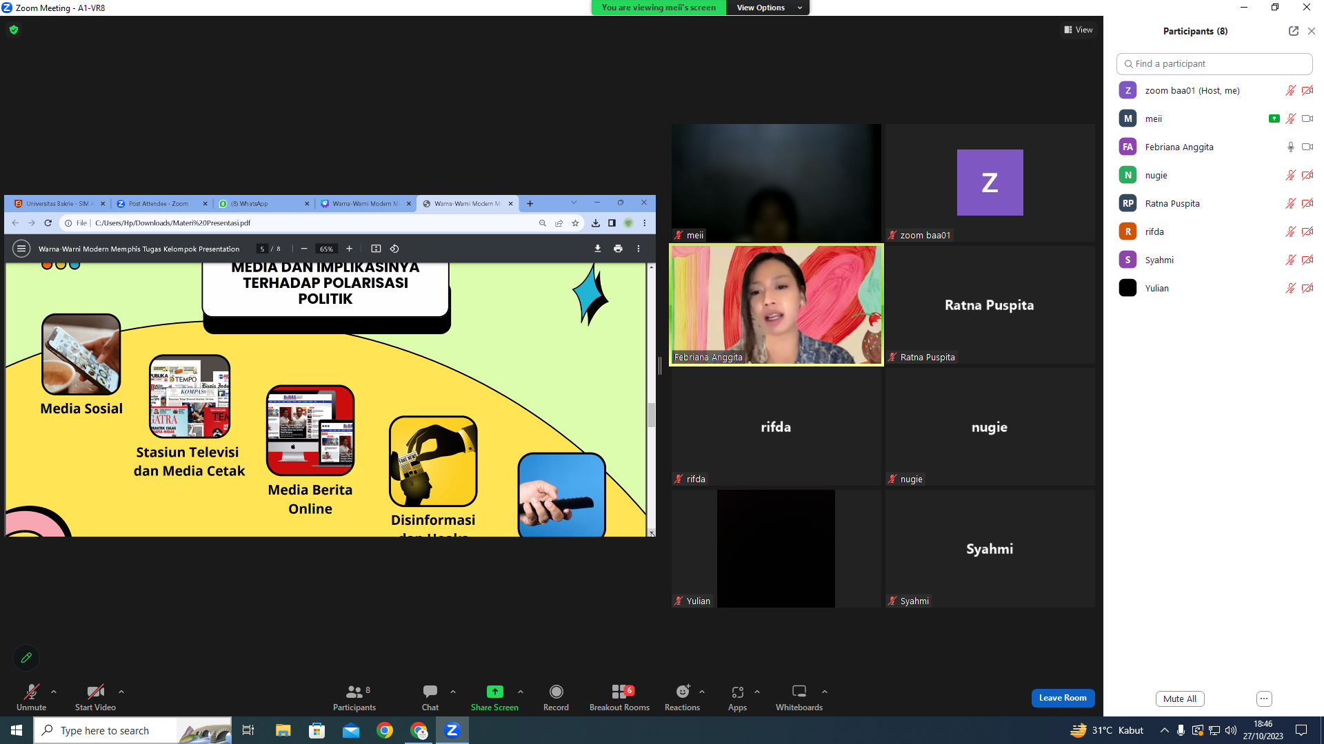1324x744 pixels.
Task: Toggle meii's camera in participant list
Action: 1307,118
